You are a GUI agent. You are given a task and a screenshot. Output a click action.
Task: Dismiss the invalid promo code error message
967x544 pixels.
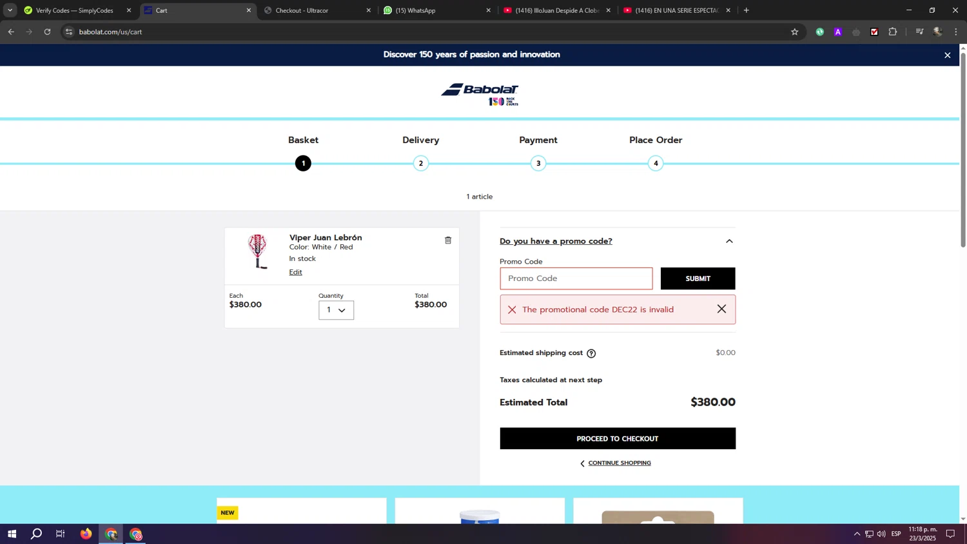coord(721,309)
